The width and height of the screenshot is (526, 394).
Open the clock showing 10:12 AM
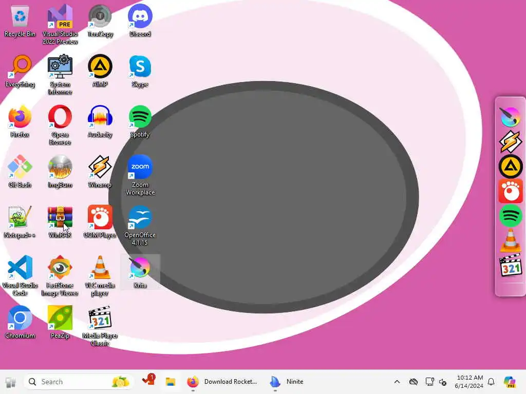(469, 382)
